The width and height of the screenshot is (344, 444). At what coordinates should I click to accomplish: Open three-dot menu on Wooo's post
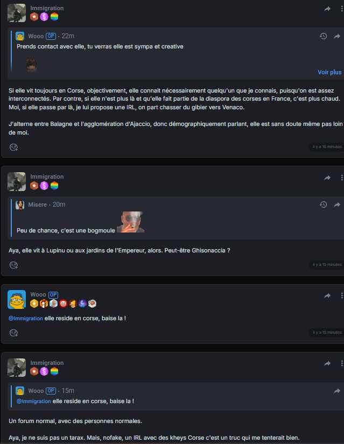click(x=342, y=295)
